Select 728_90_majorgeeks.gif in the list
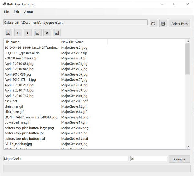This screenshot has height=176, width=194. pyautogui.click(x=21, y=58)
